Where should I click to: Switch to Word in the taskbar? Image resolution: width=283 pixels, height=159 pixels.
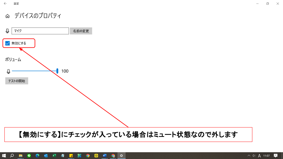tap(105, 155)
